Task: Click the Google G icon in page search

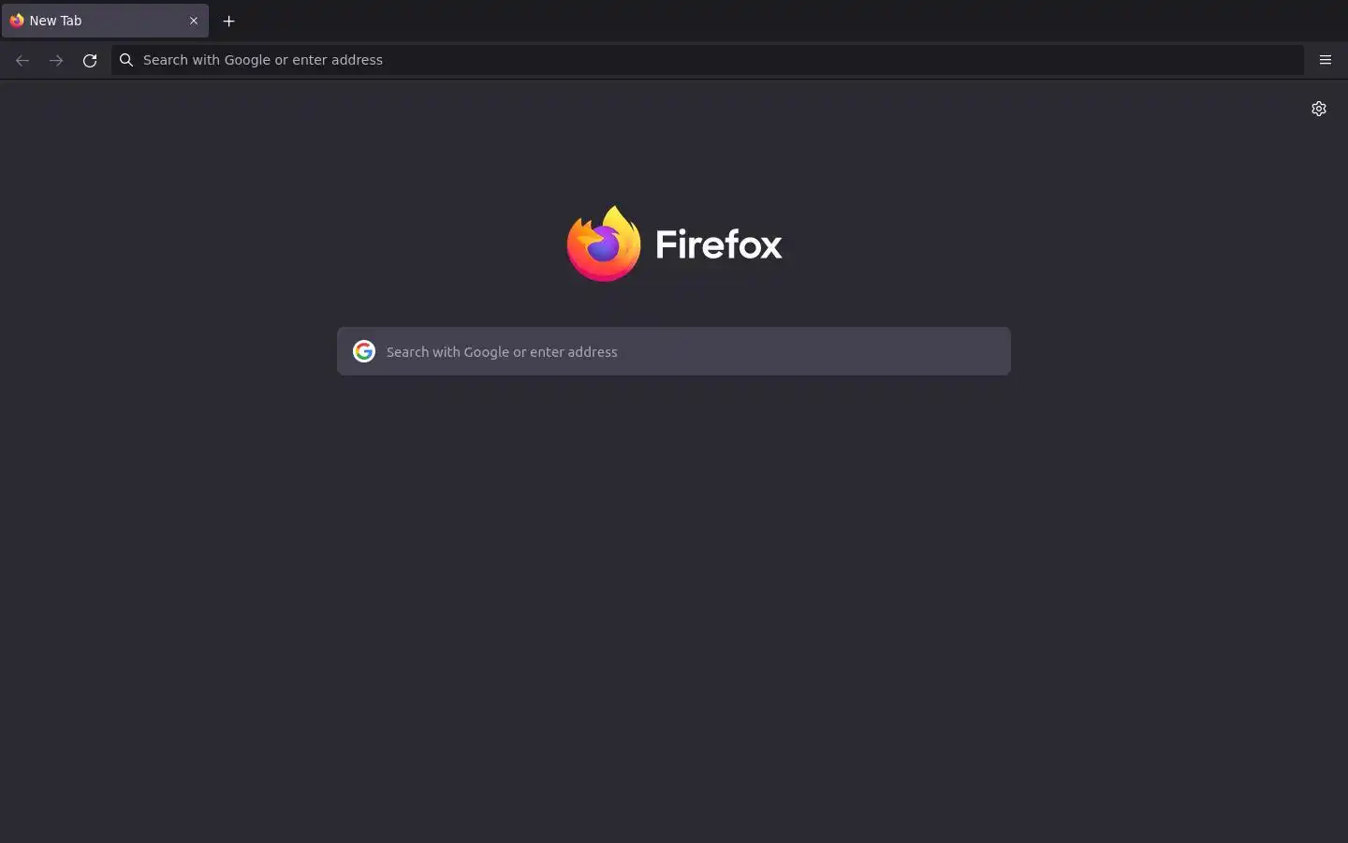Action: [364, 351]
